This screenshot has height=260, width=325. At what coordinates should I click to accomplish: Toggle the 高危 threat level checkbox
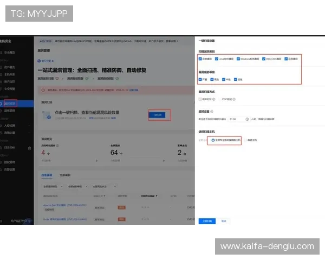212,80
